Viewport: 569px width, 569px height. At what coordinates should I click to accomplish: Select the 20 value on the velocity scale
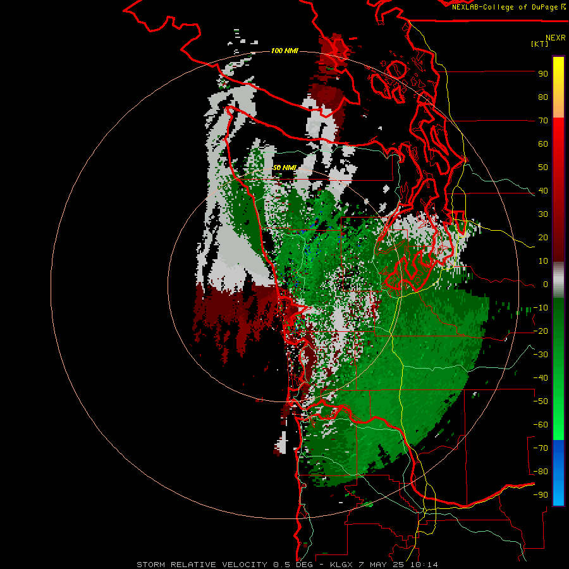(x=543, y=238)
